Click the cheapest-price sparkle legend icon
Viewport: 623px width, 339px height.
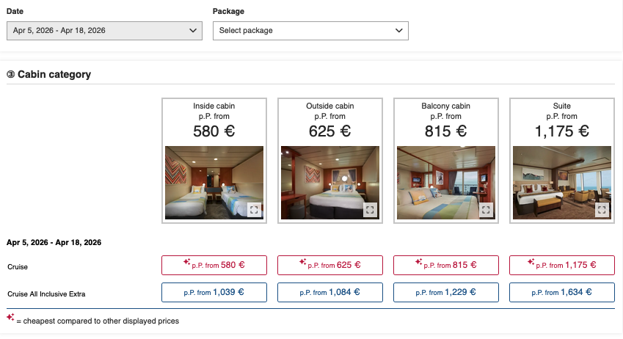click(10, 318)
